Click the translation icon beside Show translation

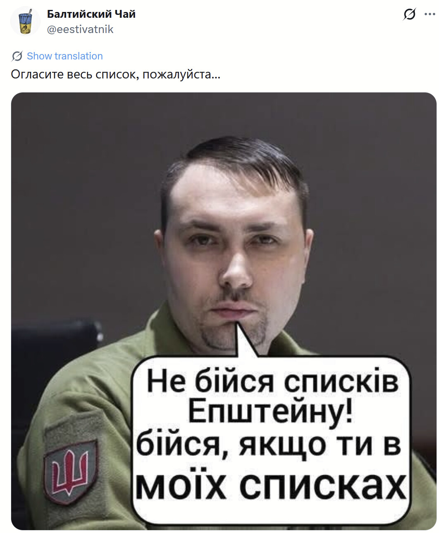coord(17,56)
